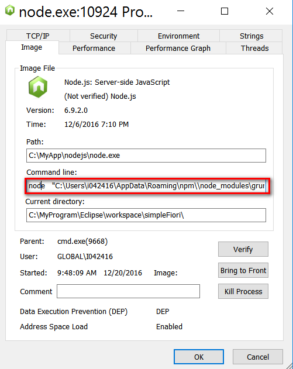293x369 pixels.
Task: Select the Image tab
Action: 32,47
